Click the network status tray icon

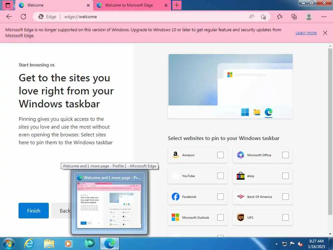pyautogui.click(x=284, y=244)
